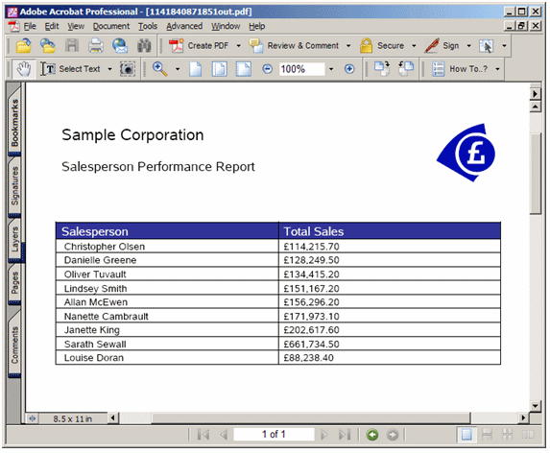Open Search with the binoculars icon

point(144,46)
